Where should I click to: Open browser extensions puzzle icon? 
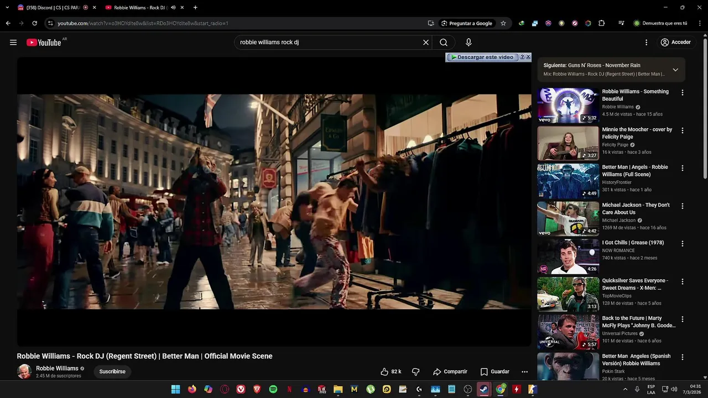(602, 23)
